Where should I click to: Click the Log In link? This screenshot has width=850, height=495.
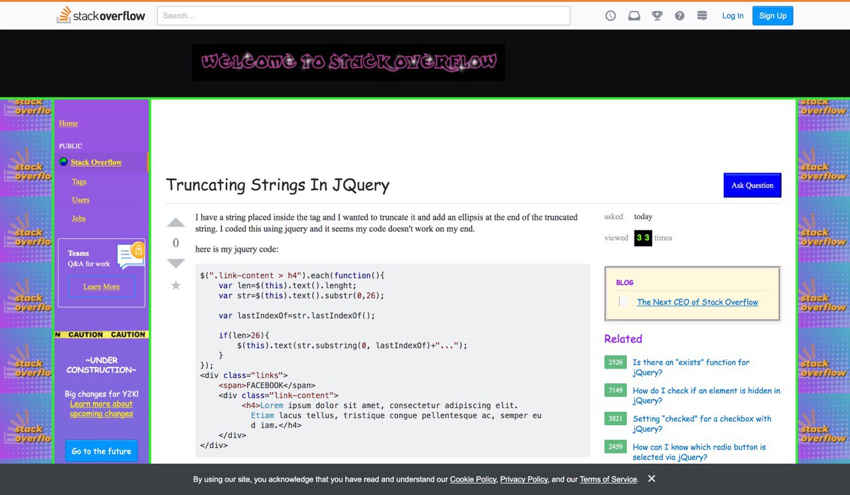pyautogui.click(x=733, y=16)
